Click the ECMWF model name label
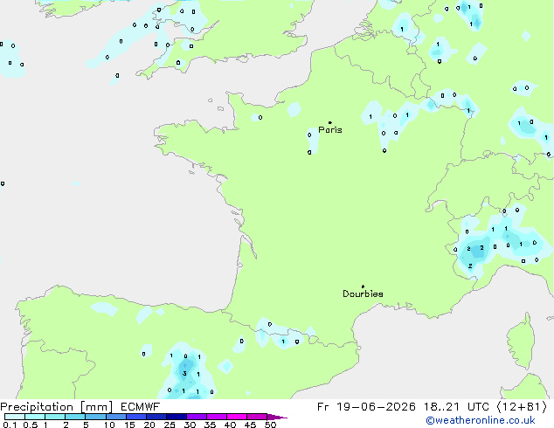This screenshot has height=428, width=554. coord(141,407)
